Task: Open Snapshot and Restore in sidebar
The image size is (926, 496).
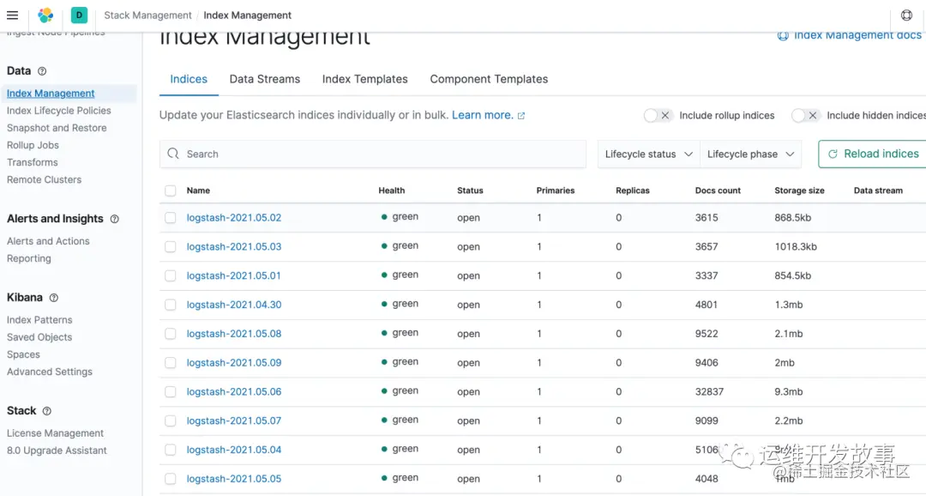Action: pos(57,128)
